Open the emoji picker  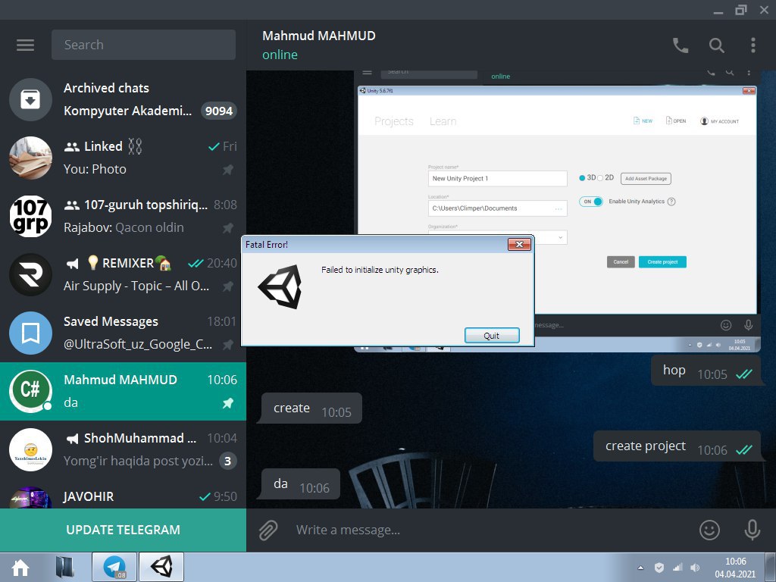[x=709, y=530]
